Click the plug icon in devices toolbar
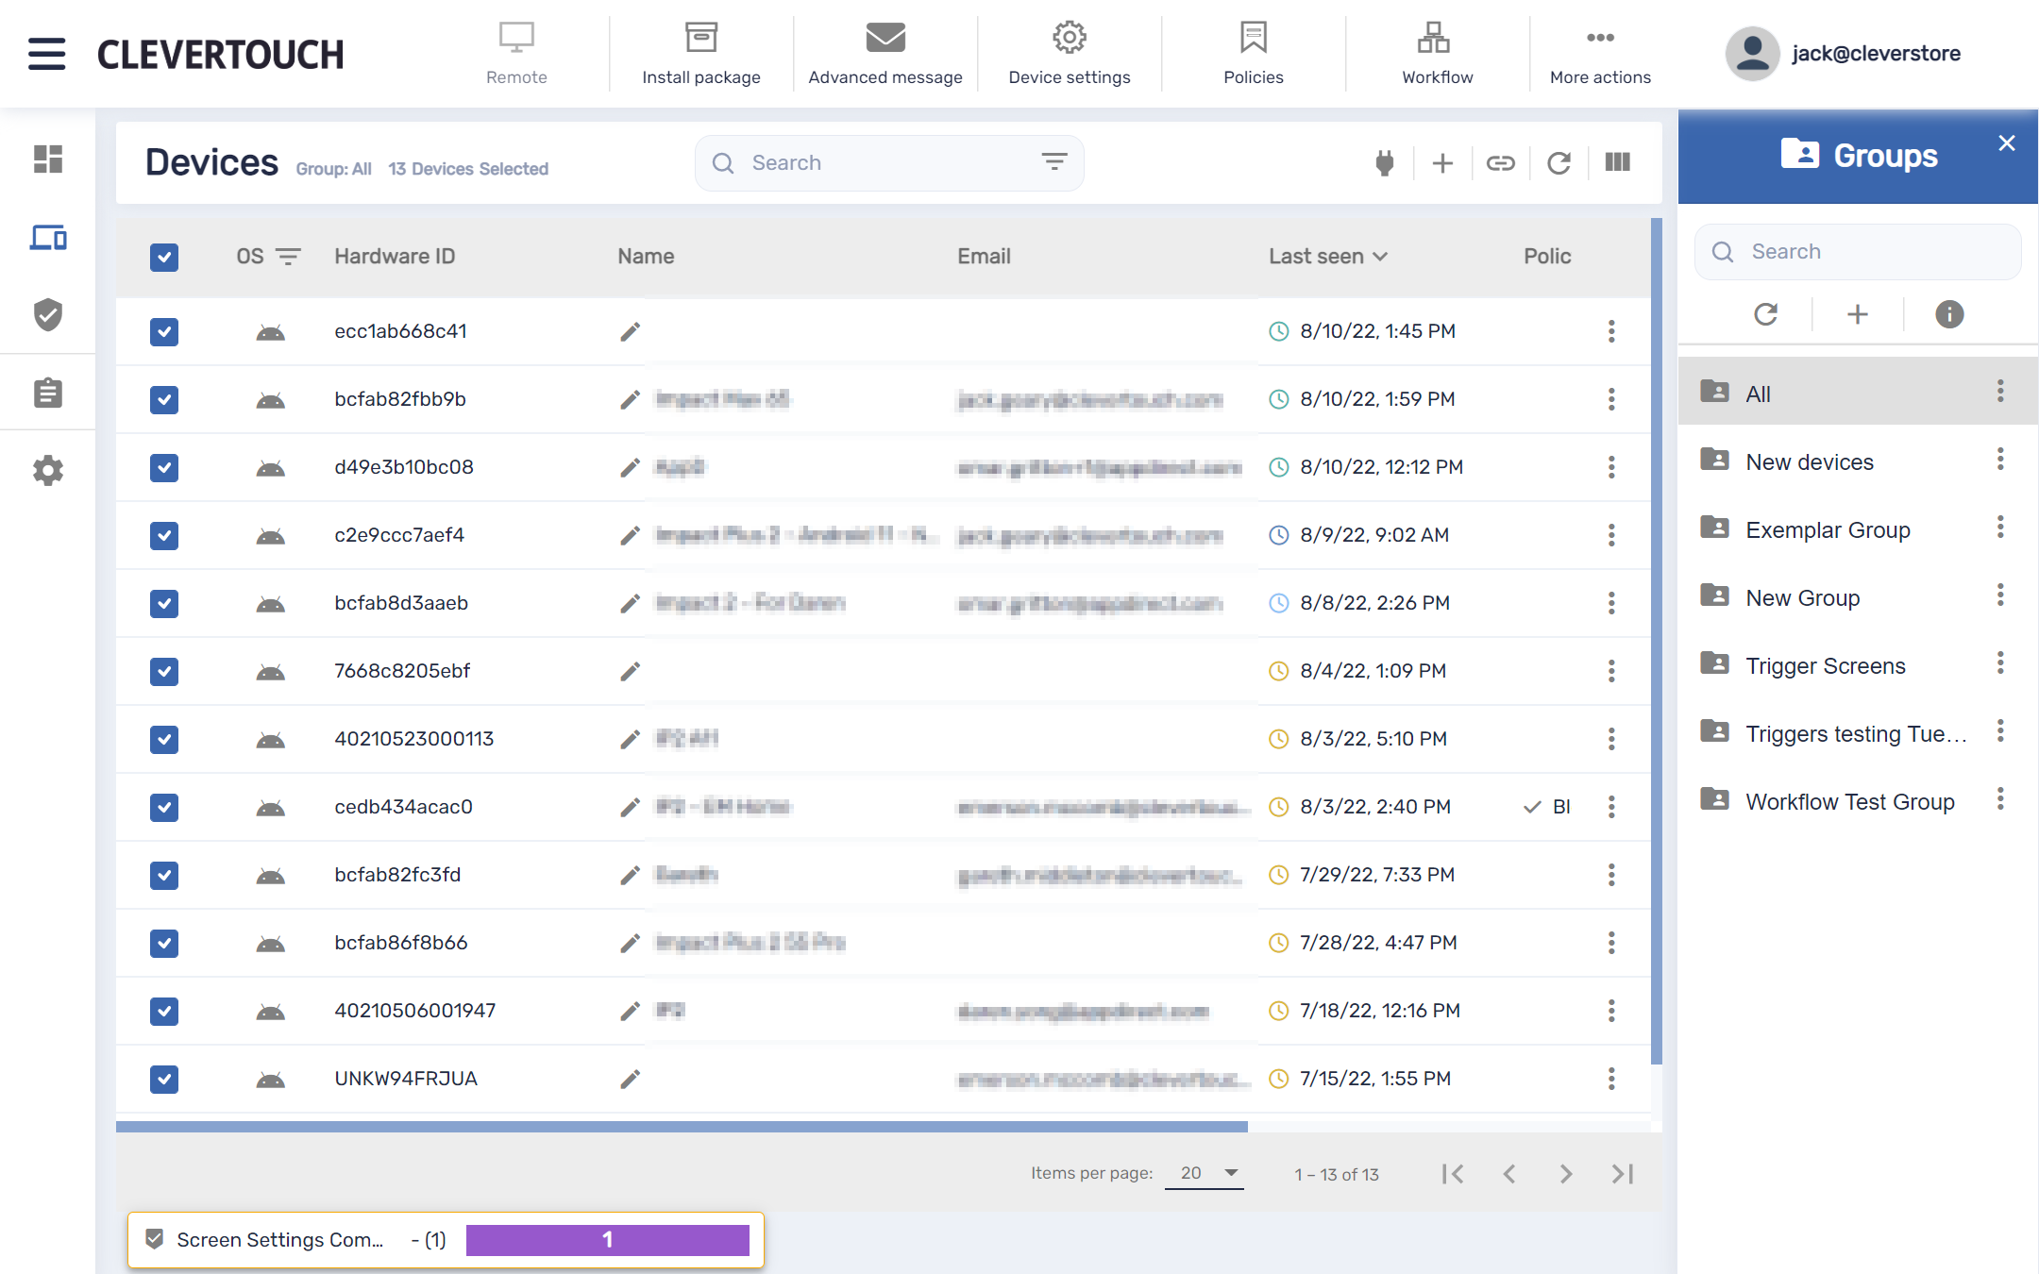2039x1274 pixels. (x=1385, y=163)
